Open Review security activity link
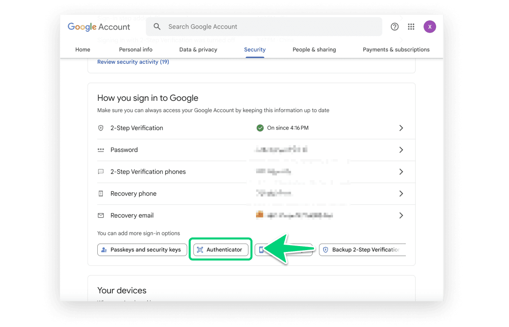This screenshot has width=509, height=327. point(133,62)
